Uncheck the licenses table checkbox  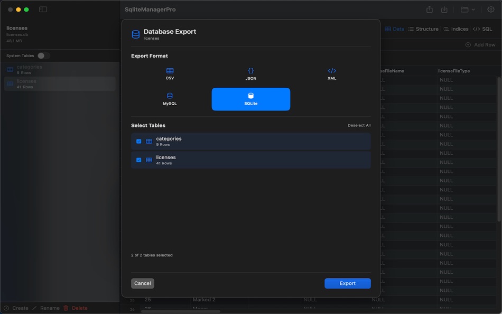tap(139, 159)
